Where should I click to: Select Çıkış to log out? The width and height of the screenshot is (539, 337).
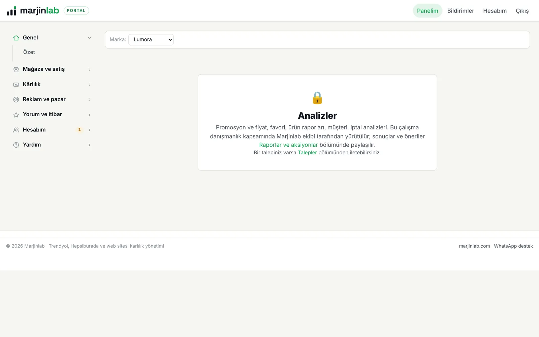pos(522,11)
